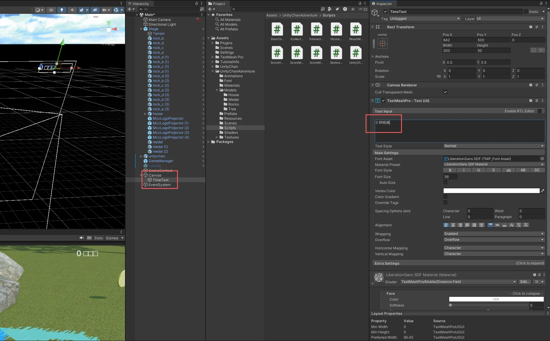The height and width of the screenshot is (341, 550).
Task: Toggle scene lighting bulb icon
Action: pos(61,10)
